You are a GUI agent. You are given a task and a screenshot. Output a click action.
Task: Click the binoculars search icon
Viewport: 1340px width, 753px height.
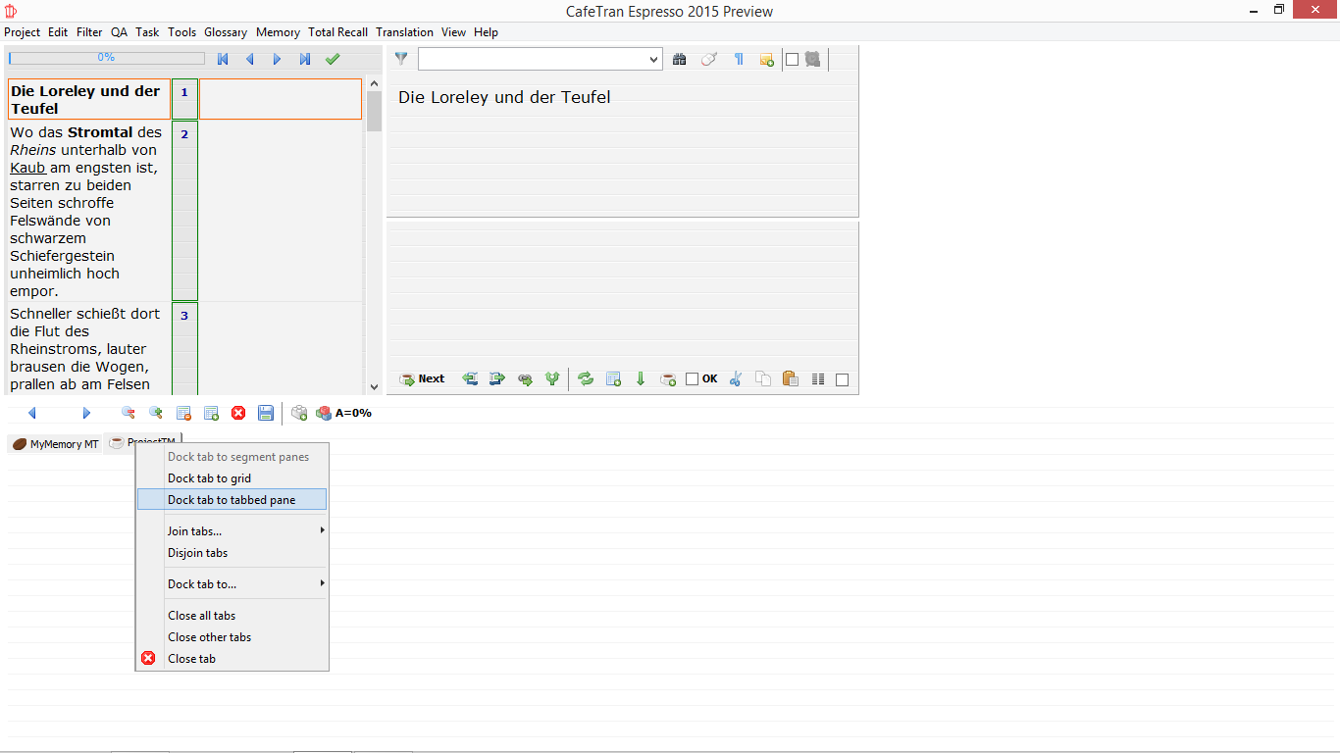point(679,60)
